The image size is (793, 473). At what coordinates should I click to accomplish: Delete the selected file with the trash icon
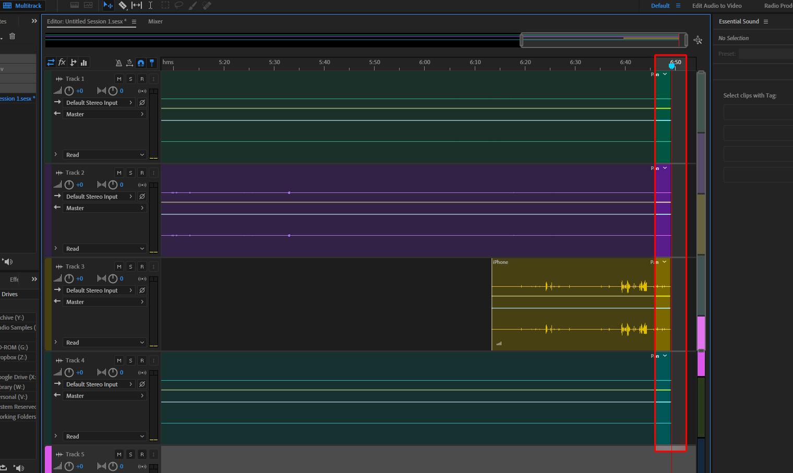click(13, 36)
